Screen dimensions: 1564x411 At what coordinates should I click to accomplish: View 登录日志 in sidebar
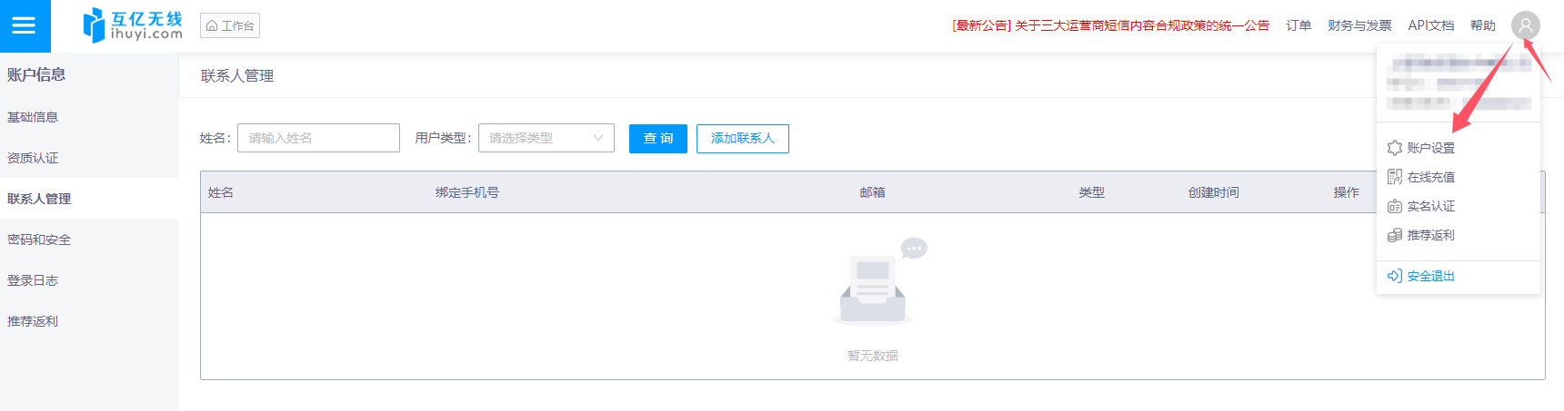[x=33, y=280]
